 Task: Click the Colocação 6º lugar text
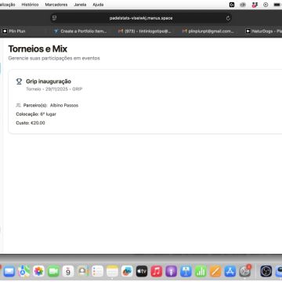36,114
